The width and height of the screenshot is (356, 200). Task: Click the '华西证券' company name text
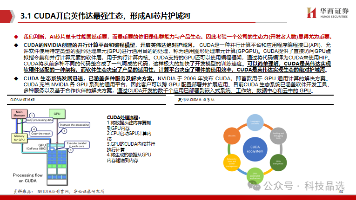click(x=334, y=11)
